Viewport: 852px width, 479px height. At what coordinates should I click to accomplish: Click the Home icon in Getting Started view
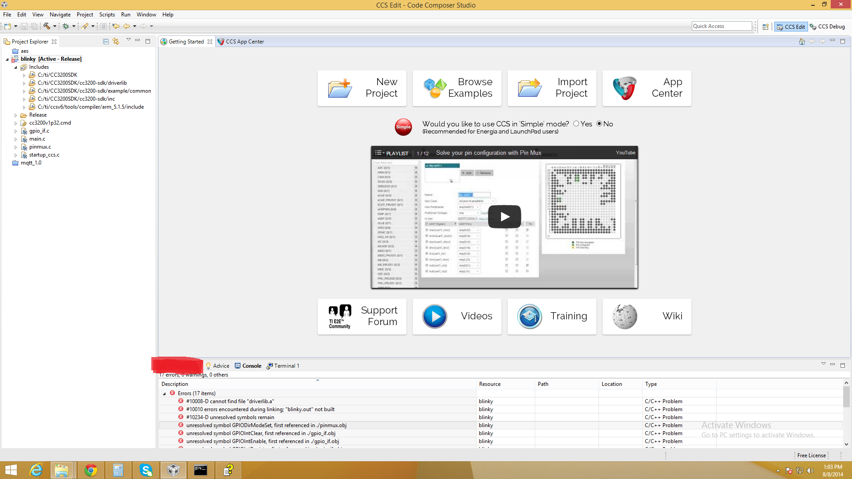[802, 41]
